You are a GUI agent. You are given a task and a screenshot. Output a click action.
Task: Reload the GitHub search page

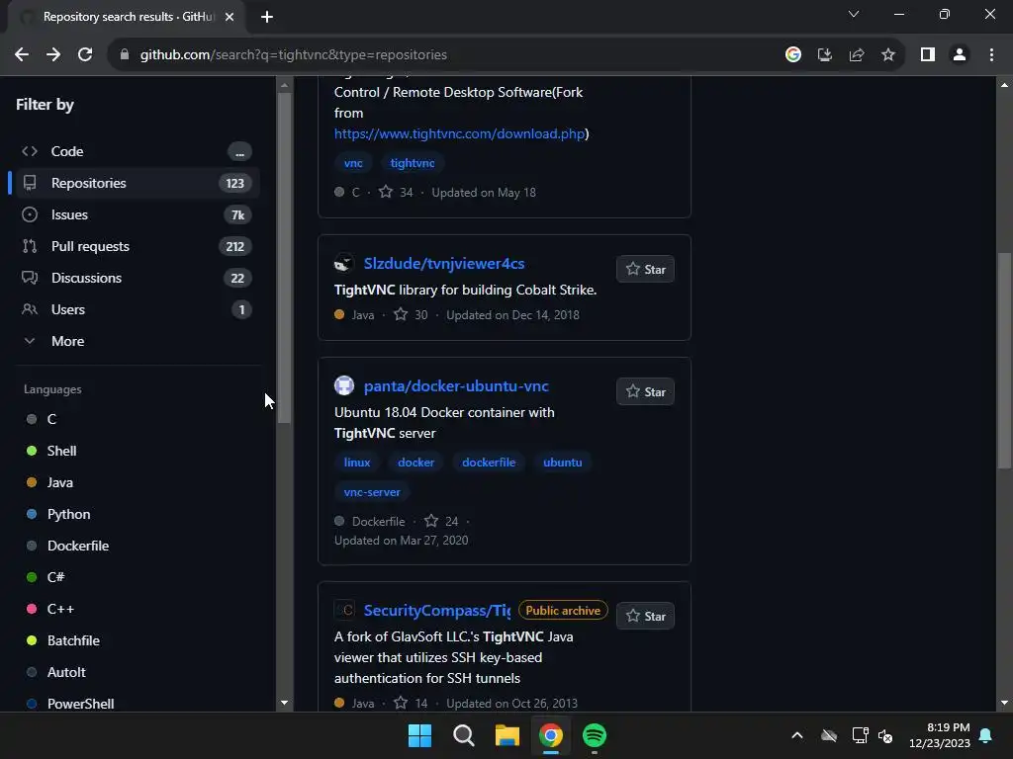pyautogui.click(x=85, y=55)
